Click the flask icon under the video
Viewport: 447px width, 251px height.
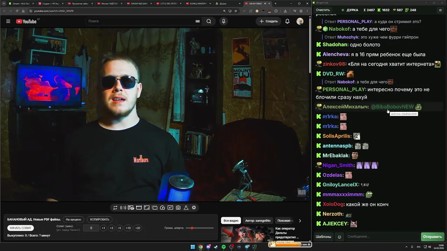[186, 208]
